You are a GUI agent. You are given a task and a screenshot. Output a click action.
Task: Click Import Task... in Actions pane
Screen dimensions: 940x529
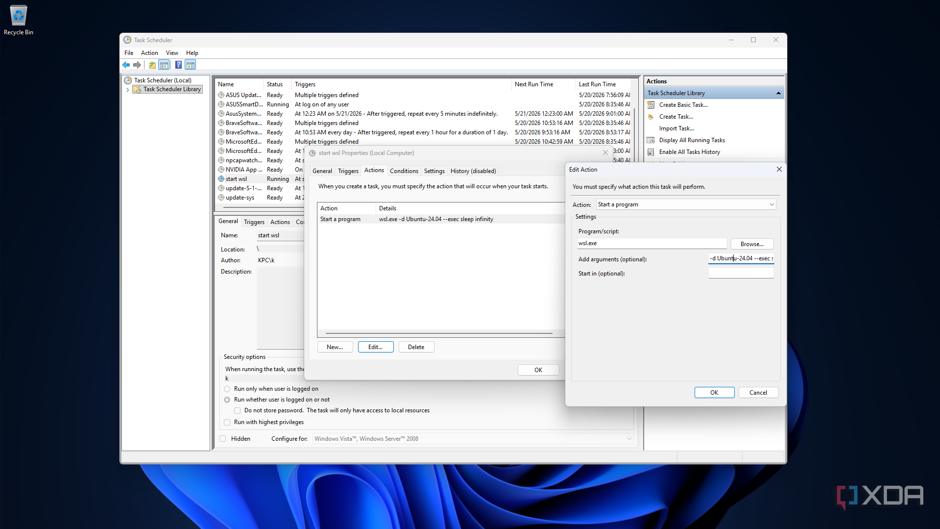(x=676, y=128)
